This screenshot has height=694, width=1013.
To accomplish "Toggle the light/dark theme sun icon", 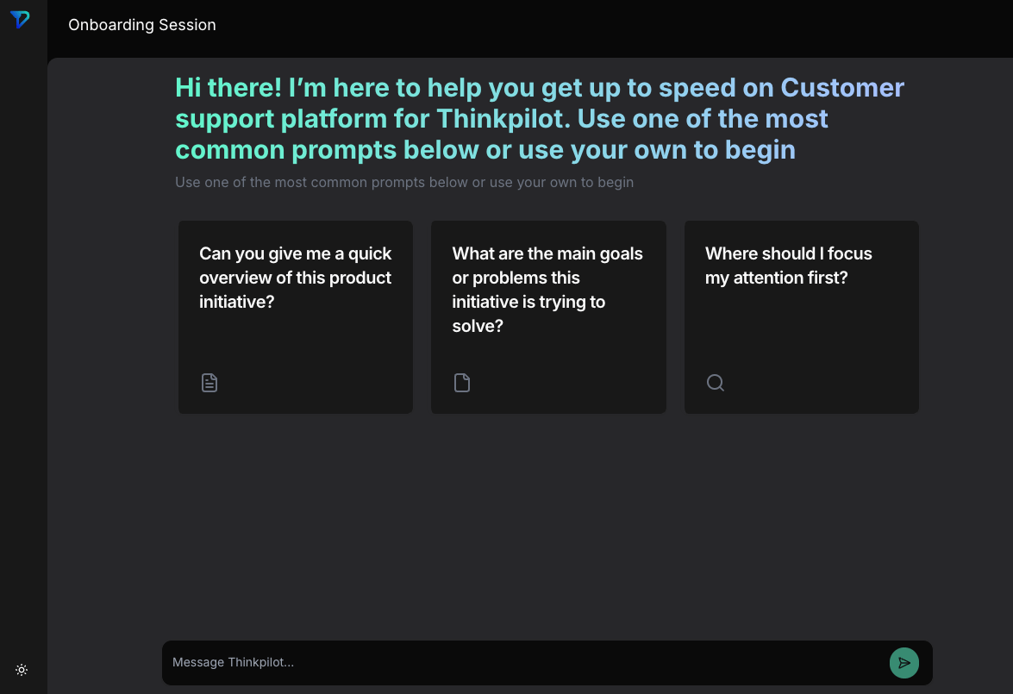I will point(22,670).
